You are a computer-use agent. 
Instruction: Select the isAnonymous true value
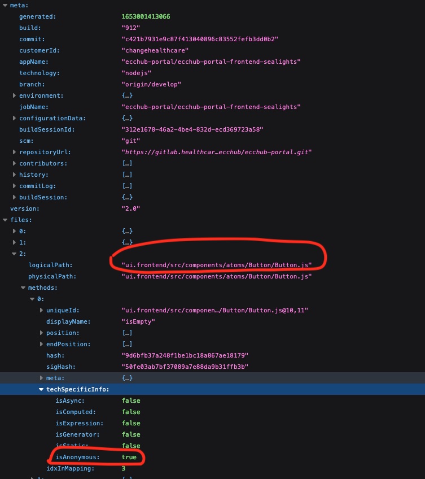pyautogui.click(x=130, y=457)
